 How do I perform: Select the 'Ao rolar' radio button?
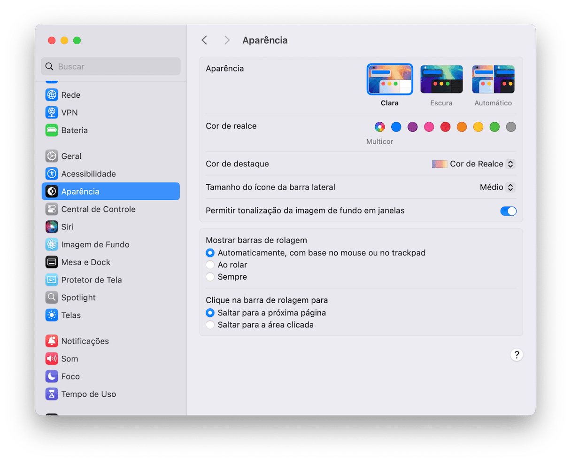click(210, 265)
